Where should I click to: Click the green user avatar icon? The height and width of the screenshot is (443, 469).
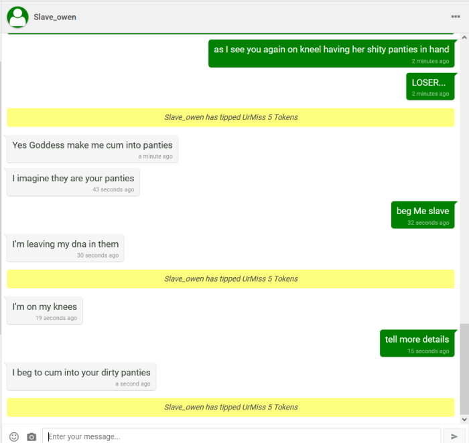click(x=17, y=17)
